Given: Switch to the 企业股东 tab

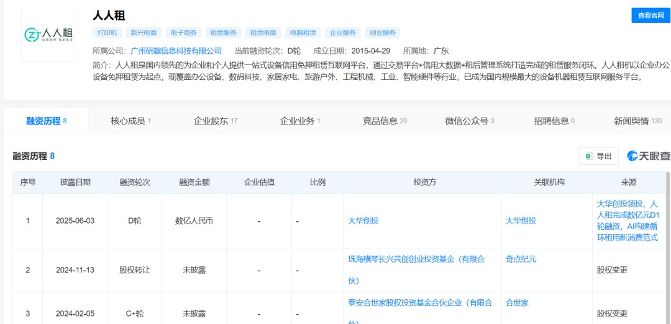Looking at the screenshot, I should [215, 121].
